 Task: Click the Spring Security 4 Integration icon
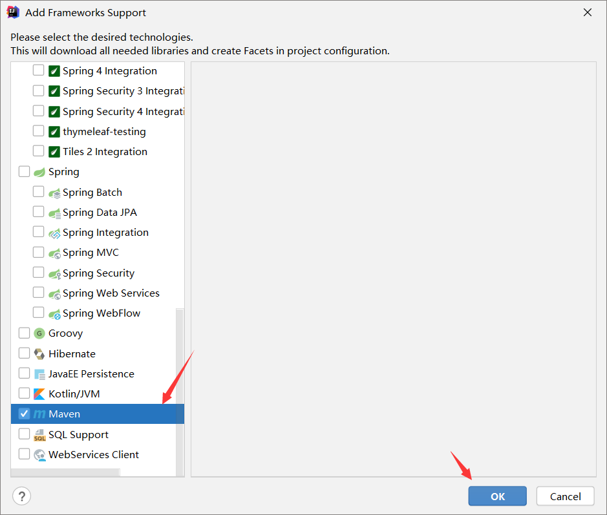54,111
